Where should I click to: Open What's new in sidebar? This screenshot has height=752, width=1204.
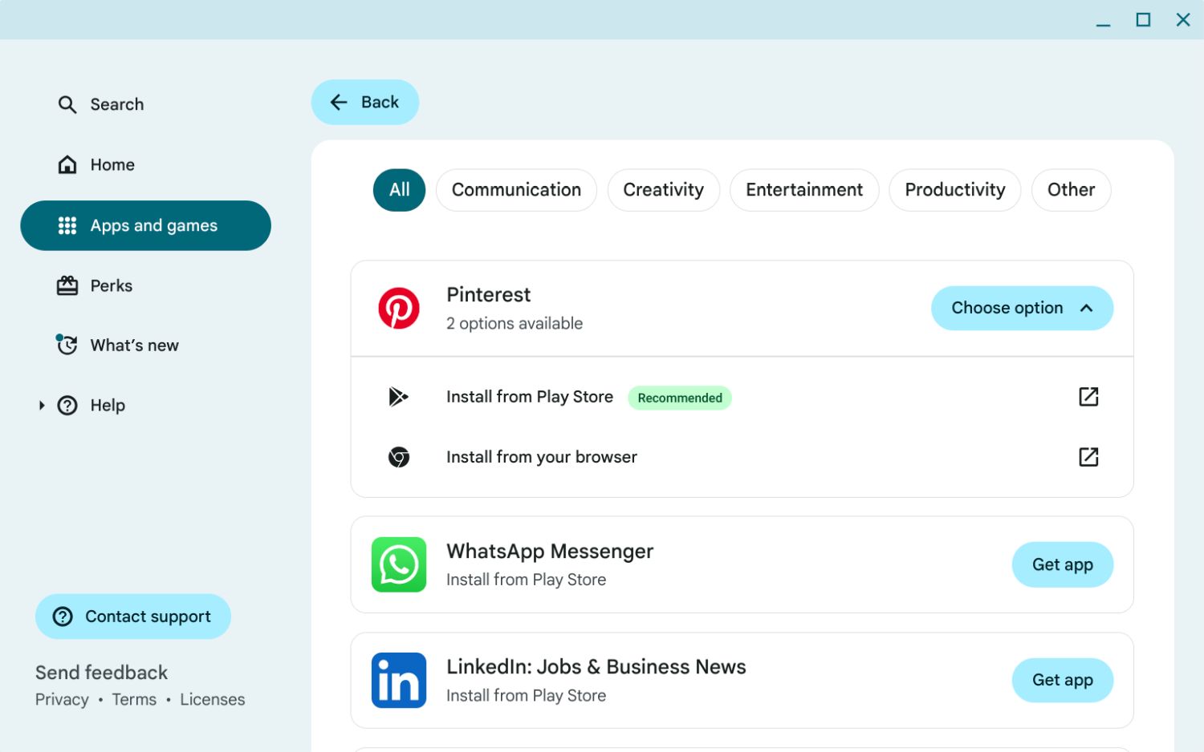(x=133, y=346)
